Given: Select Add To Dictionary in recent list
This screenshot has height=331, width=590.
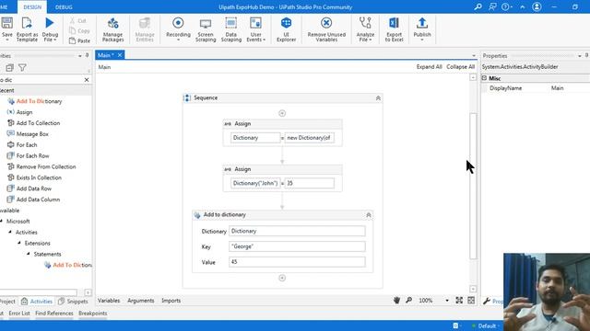Looking at the screenshot, I should pyautogui.click(x=39, y=101).
